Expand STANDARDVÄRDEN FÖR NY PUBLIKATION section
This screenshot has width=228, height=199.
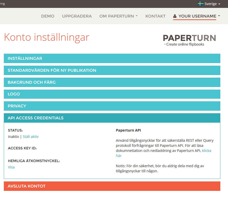[112, 70]
